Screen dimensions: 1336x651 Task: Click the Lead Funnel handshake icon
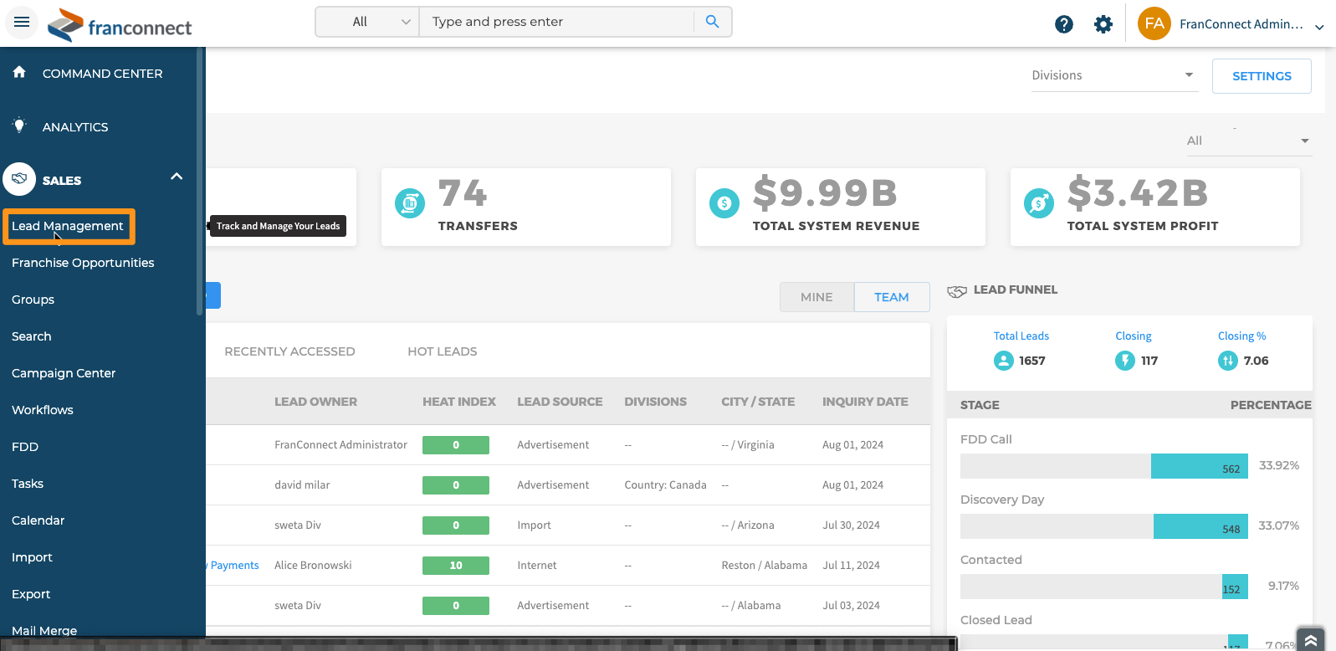957,291
